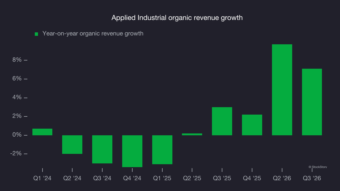Click the Q3 '24 x-axis label
Screen dimensions: 340x191
point(102,178)
